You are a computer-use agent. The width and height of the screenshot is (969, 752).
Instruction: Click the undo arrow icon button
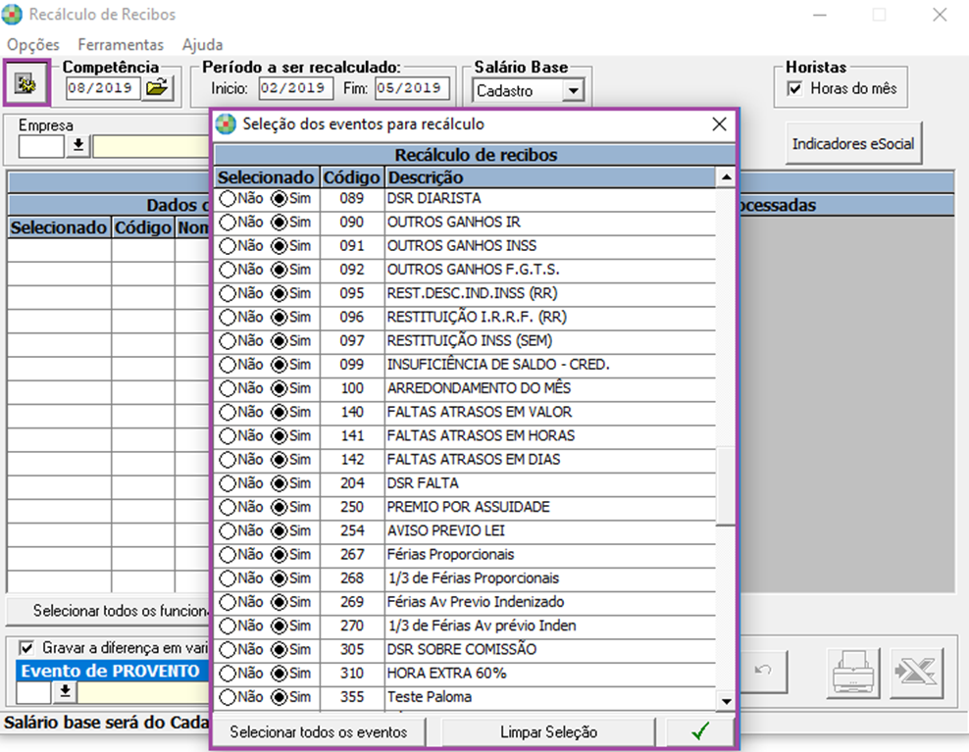[764, 671]
